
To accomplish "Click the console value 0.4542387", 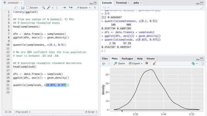I will click(x=108, y=47).
